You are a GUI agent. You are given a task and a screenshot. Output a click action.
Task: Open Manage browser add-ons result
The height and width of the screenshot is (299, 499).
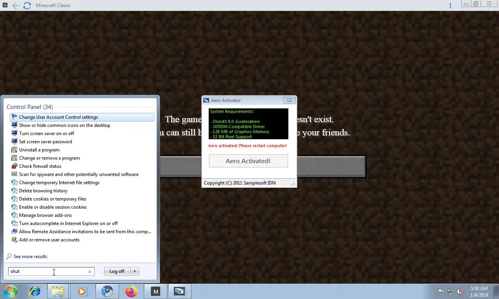82,215
